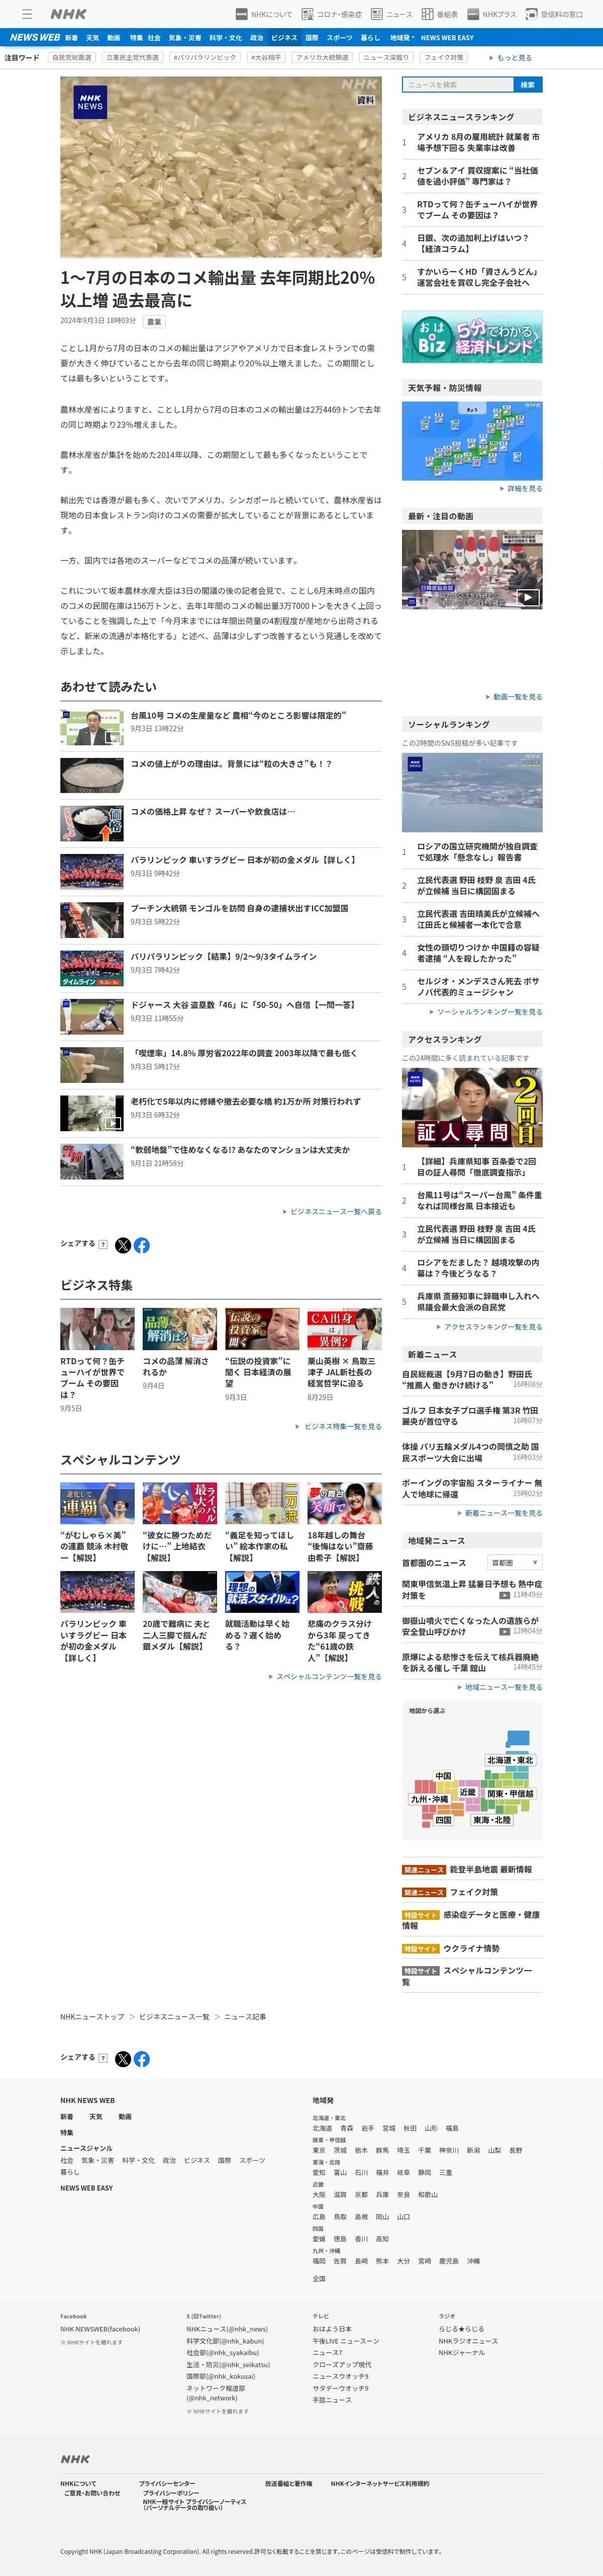Viewport: 603px width, 2576px height.
Task: Open スペシャルコンテンツ一覧を見る link
Action: pos(325,1677)
